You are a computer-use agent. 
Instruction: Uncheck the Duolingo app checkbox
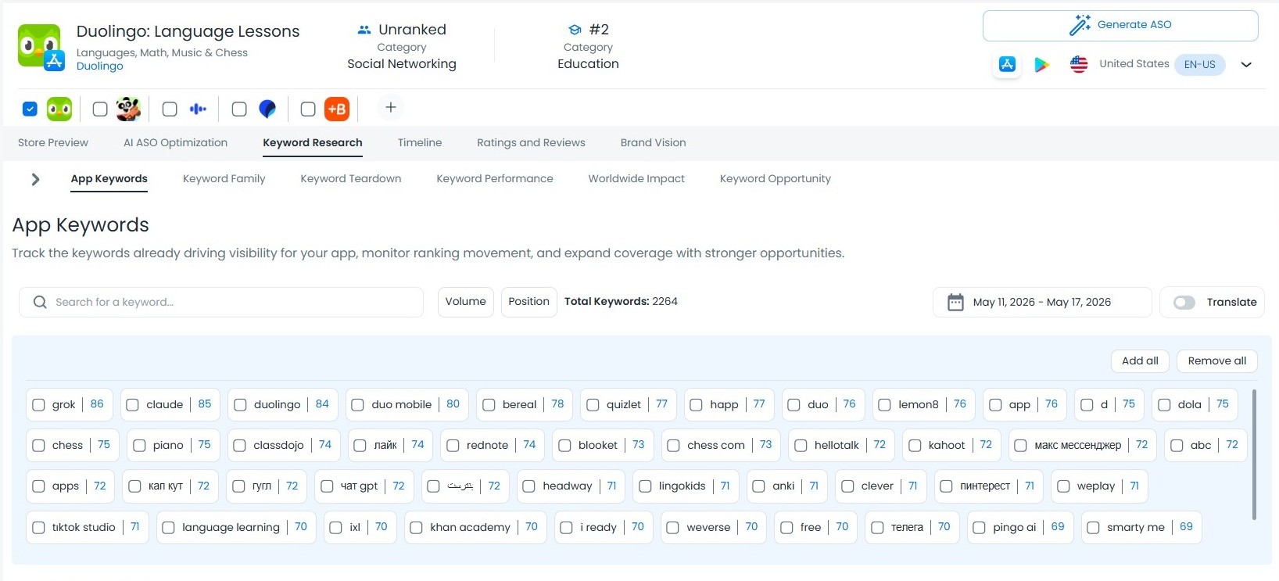point(30,109)
